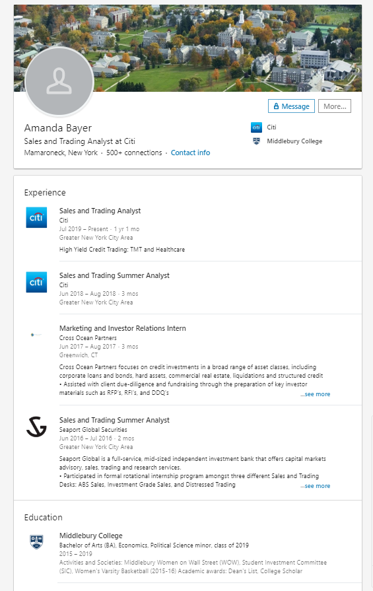Open the Middlebury College education entry title
The height and width of the screenshot is (591, 373).
click(91, 536)
